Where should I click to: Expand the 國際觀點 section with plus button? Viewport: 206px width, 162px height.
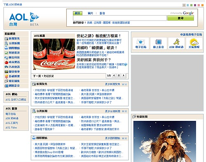coord(123,139)
